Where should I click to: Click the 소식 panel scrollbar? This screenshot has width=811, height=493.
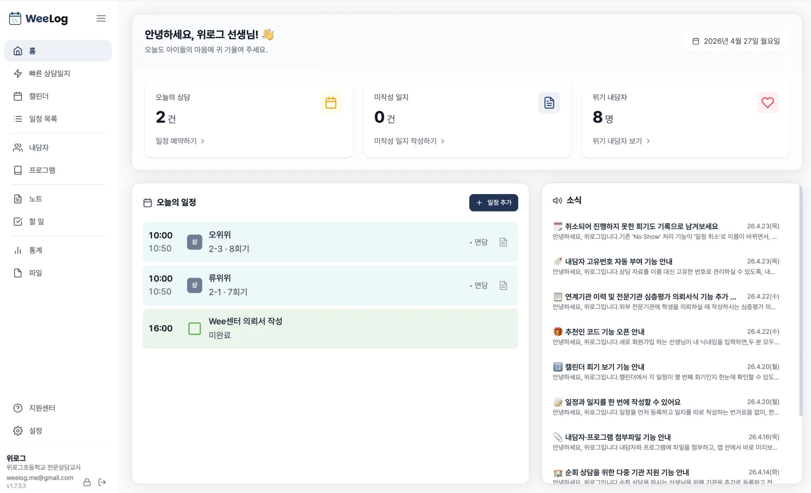click(800, 301)
